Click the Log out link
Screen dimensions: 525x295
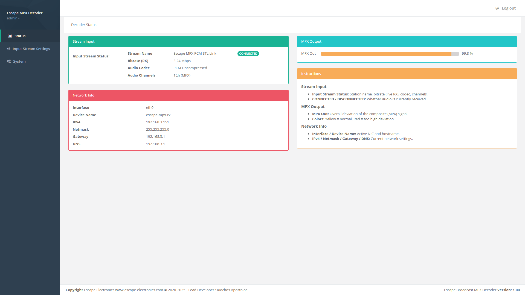coord(508,8)
